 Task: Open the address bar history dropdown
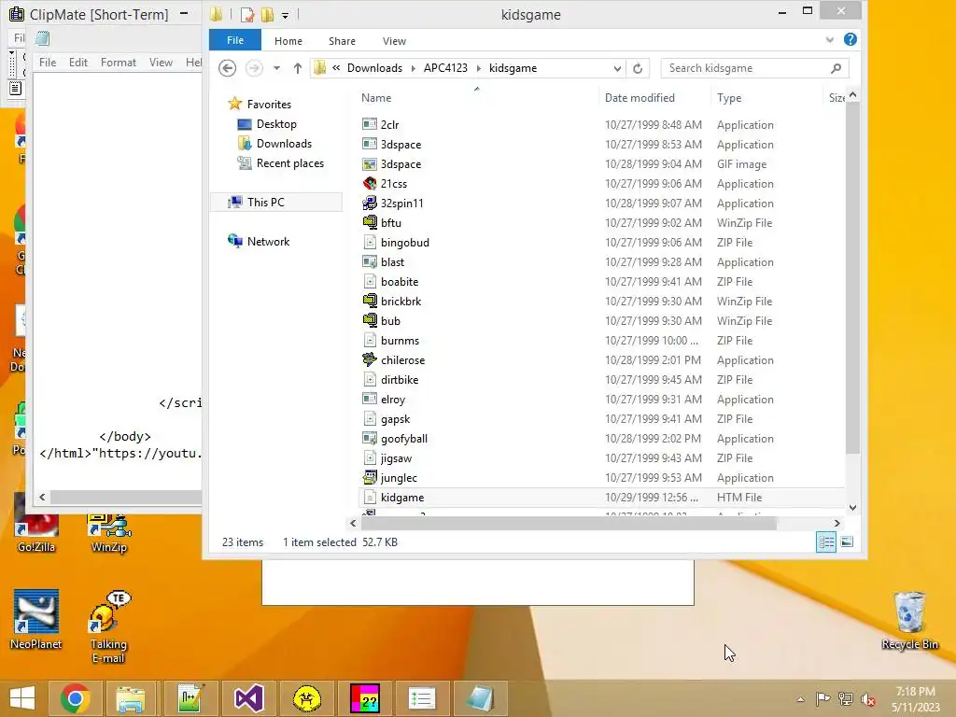tap(617, 68)
